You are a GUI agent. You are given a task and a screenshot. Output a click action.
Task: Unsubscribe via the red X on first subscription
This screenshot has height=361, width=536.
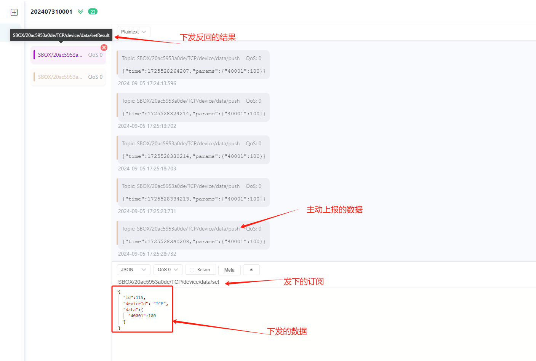[104, 48]
